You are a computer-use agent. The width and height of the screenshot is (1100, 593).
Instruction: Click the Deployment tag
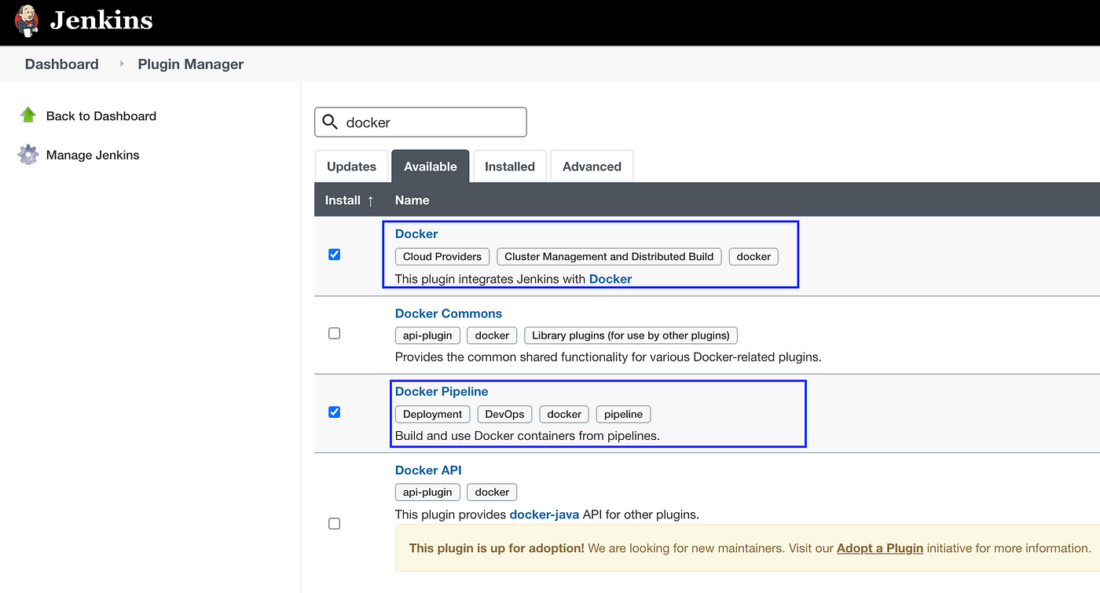click(433, 414)
